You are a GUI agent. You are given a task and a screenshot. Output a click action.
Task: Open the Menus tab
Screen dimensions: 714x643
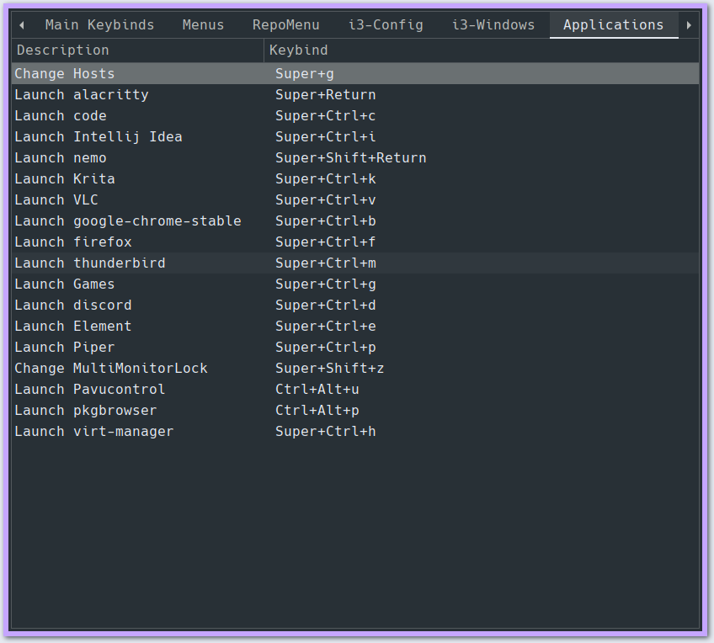(203, 24)
